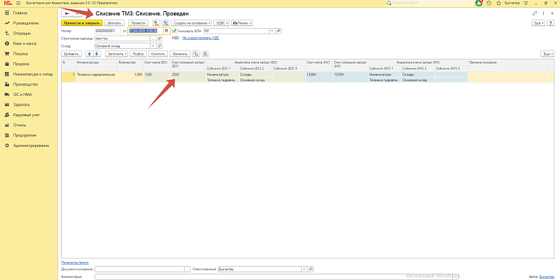The width and height of the screenshot is (560, 280).
Task: Move row up with the blue up arrow
Action: [x=88, y=53]
